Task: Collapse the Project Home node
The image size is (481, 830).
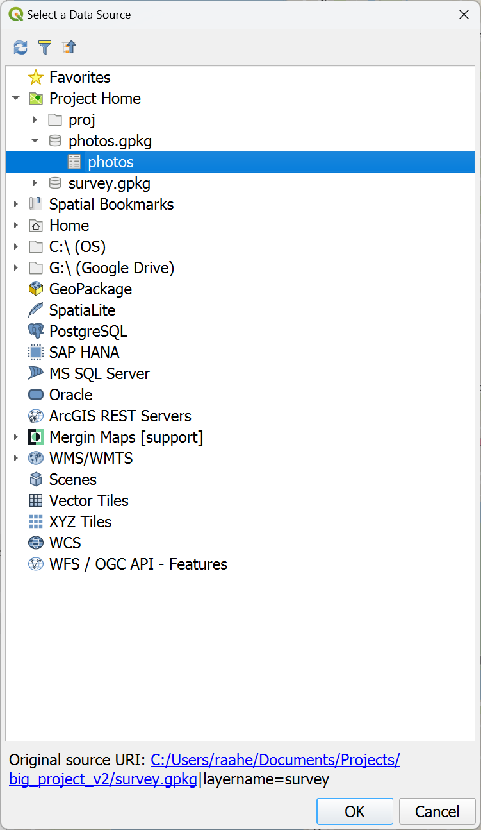Action: pos(16,99)
